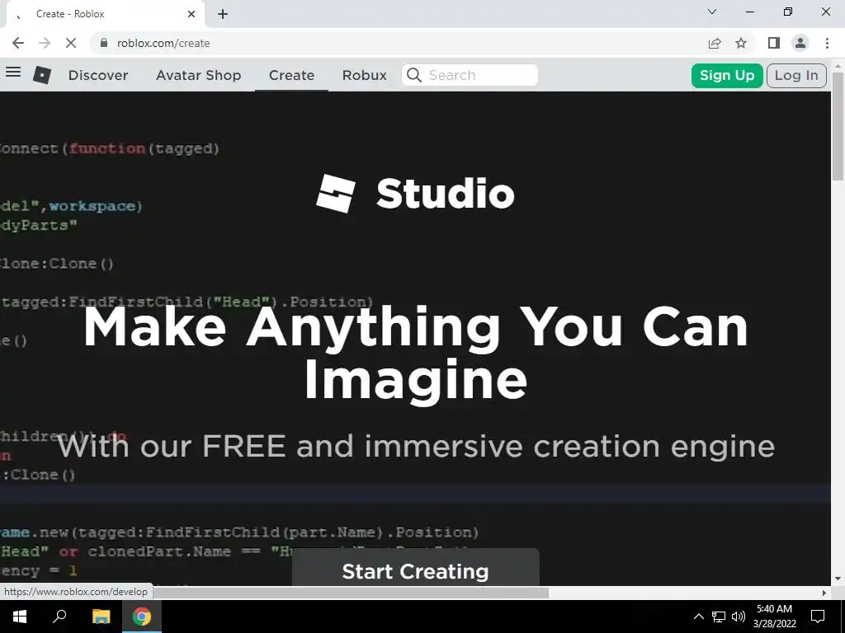
Task: Select the Create - Roblox browser tab
Action: click(105, 14)
